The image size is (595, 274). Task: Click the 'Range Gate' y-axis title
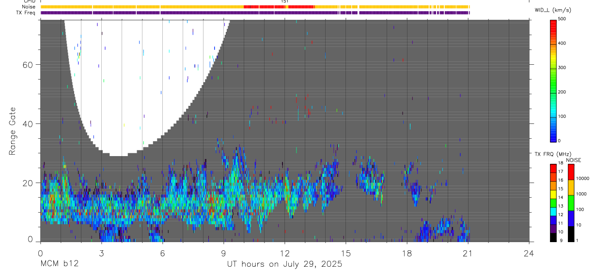click(x=12, y=131)
